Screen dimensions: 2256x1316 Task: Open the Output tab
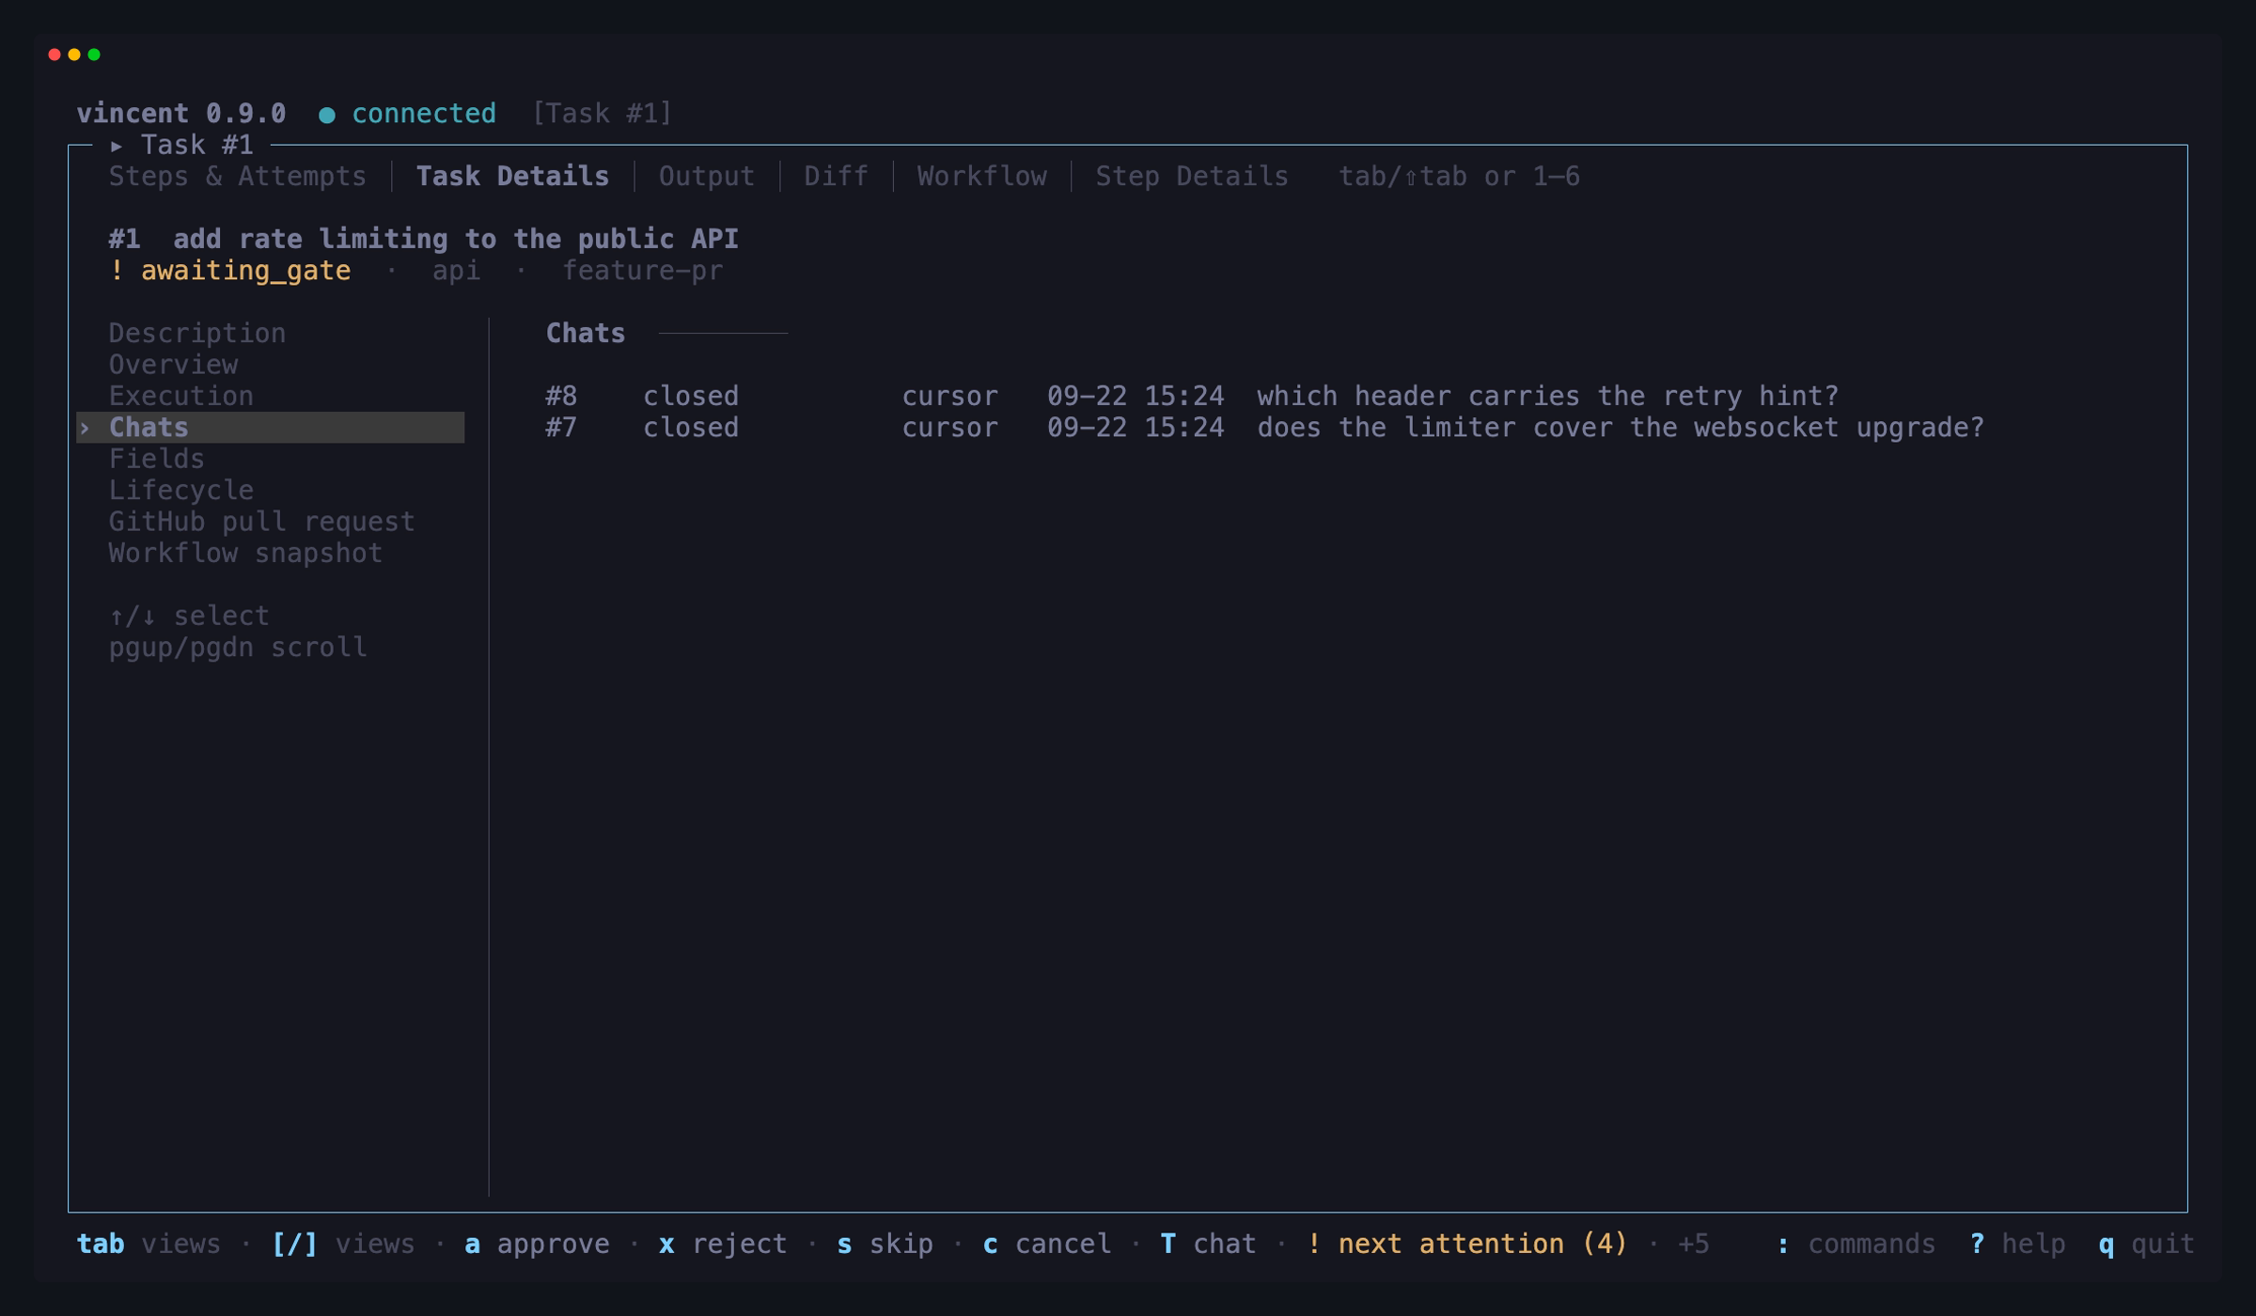tap(706, 177)
